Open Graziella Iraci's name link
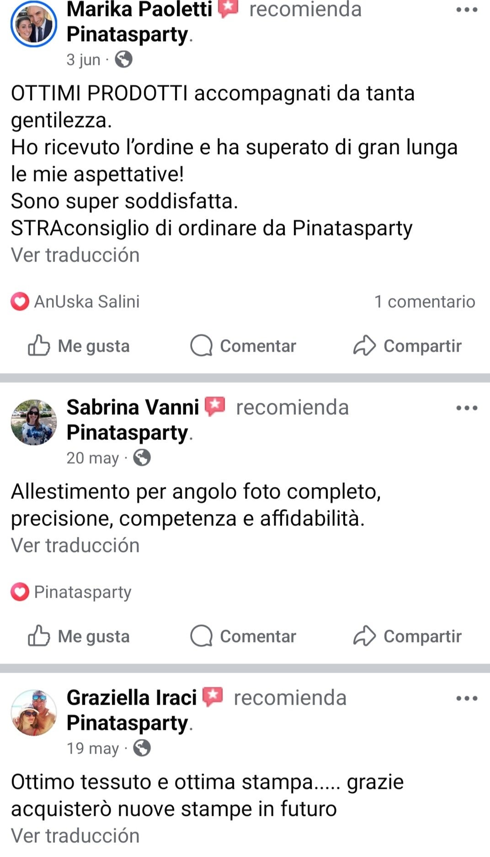Screen dimensions: 490x857 tap(132, 698)
